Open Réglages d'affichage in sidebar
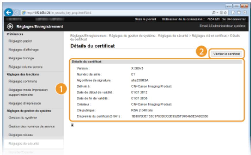 tap(24, 50)
